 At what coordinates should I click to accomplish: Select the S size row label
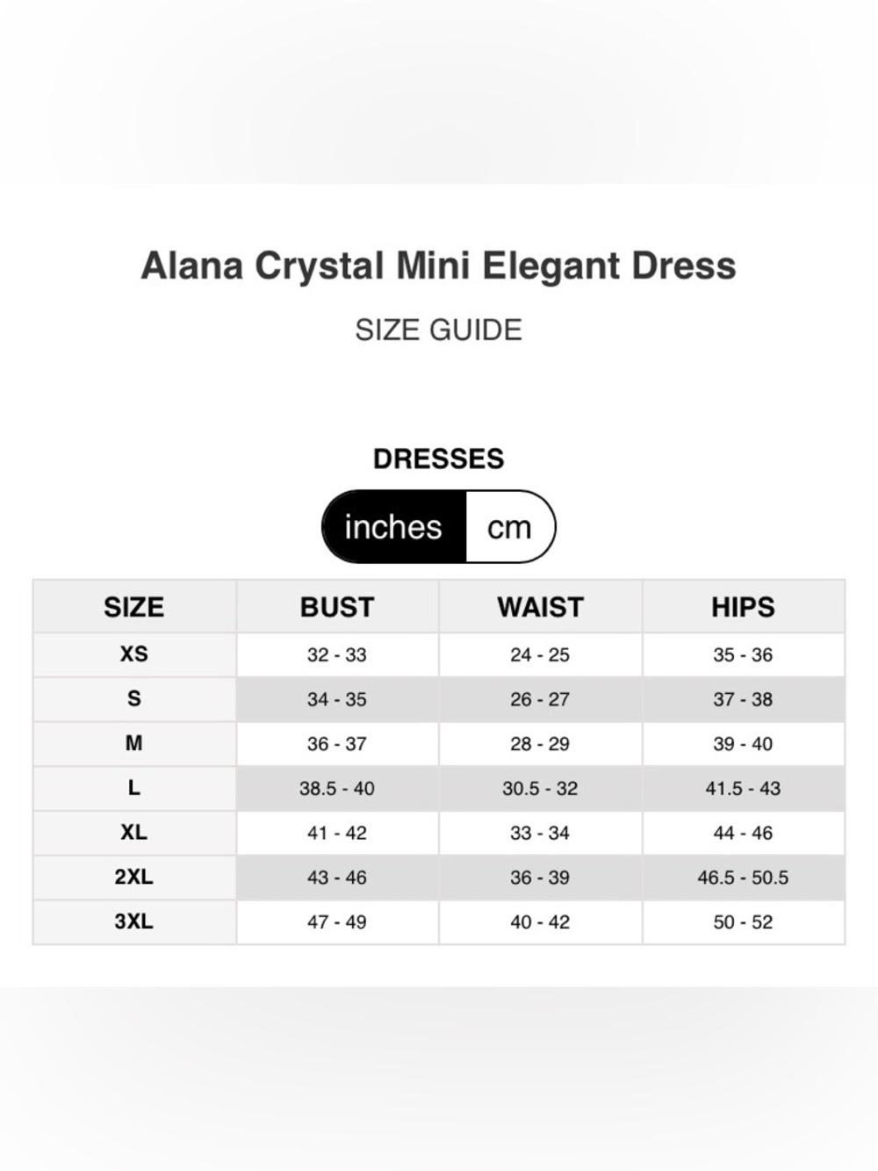pyautogui.click(x=134, y=699)
